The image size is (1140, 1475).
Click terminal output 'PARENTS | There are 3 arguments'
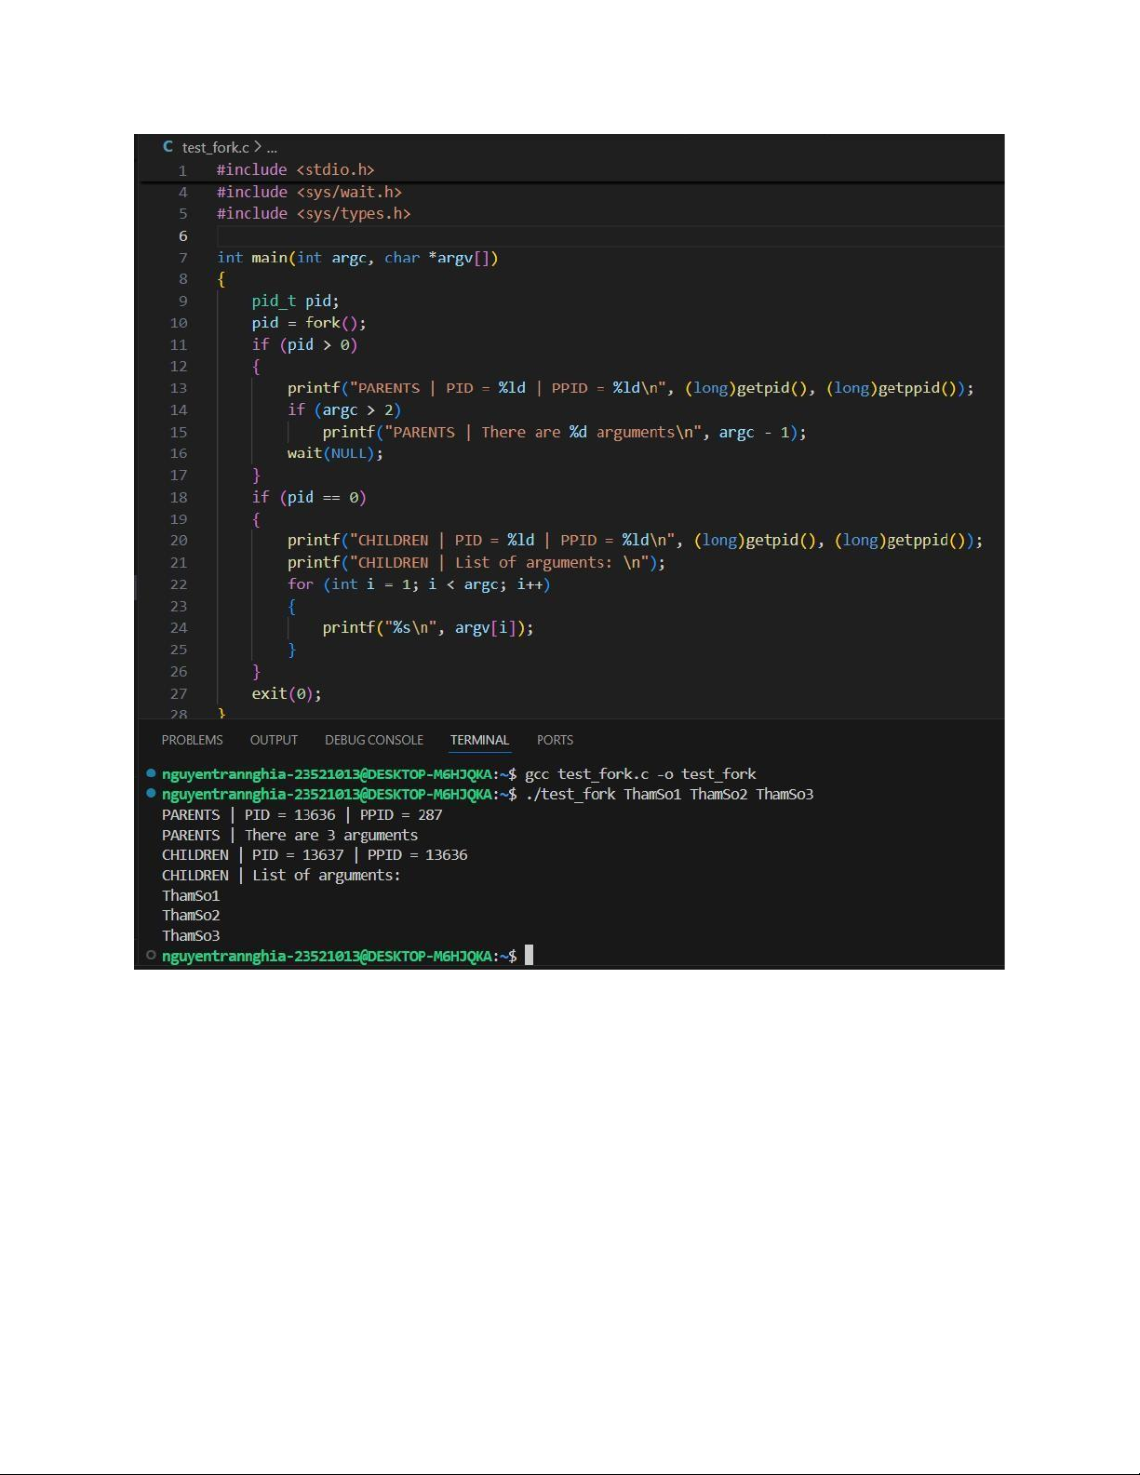point(290,836)
